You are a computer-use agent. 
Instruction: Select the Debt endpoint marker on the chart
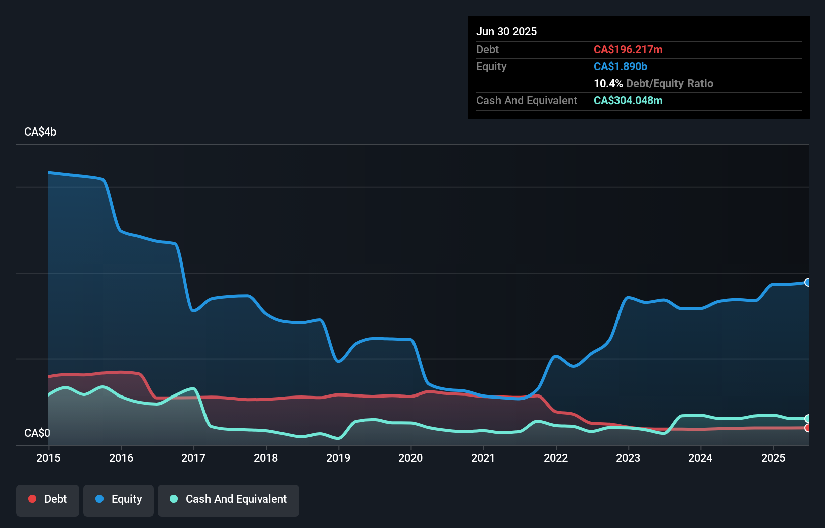807,428
